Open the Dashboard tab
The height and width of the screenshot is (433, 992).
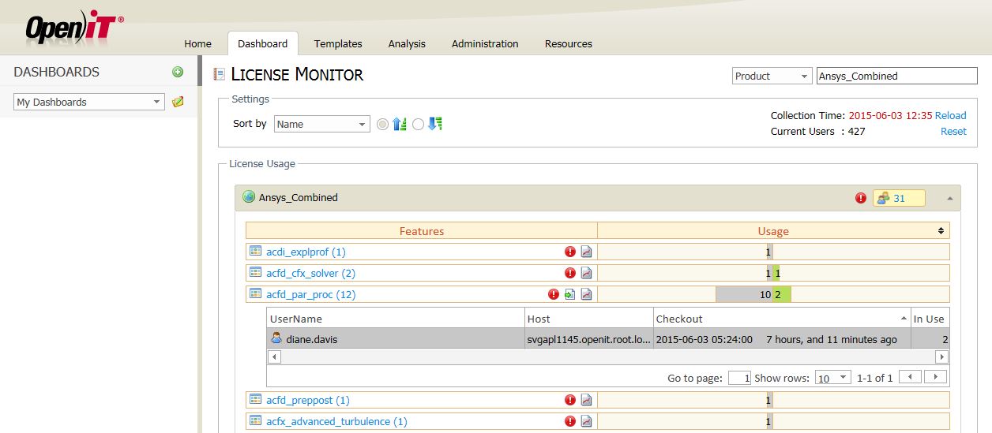(262, 43)
